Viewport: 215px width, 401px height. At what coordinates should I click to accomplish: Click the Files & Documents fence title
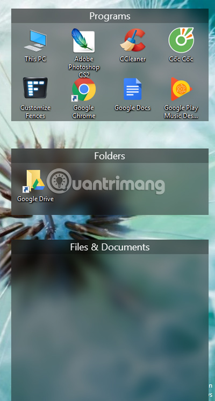110,247
